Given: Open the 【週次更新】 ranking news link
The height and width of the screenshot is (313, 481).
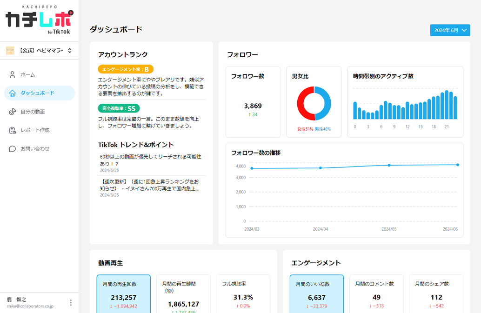Looking at the screenshot, I should 150,185.
